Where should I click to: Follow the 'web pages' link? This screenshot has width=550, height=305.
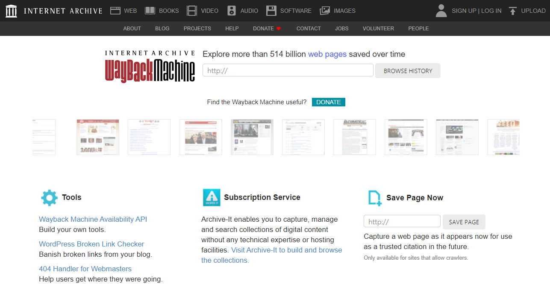(x=327, y=54)
